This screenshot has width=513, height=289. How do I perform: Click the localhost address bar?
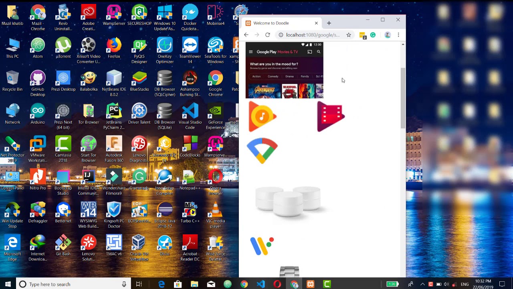click(313, 35)
